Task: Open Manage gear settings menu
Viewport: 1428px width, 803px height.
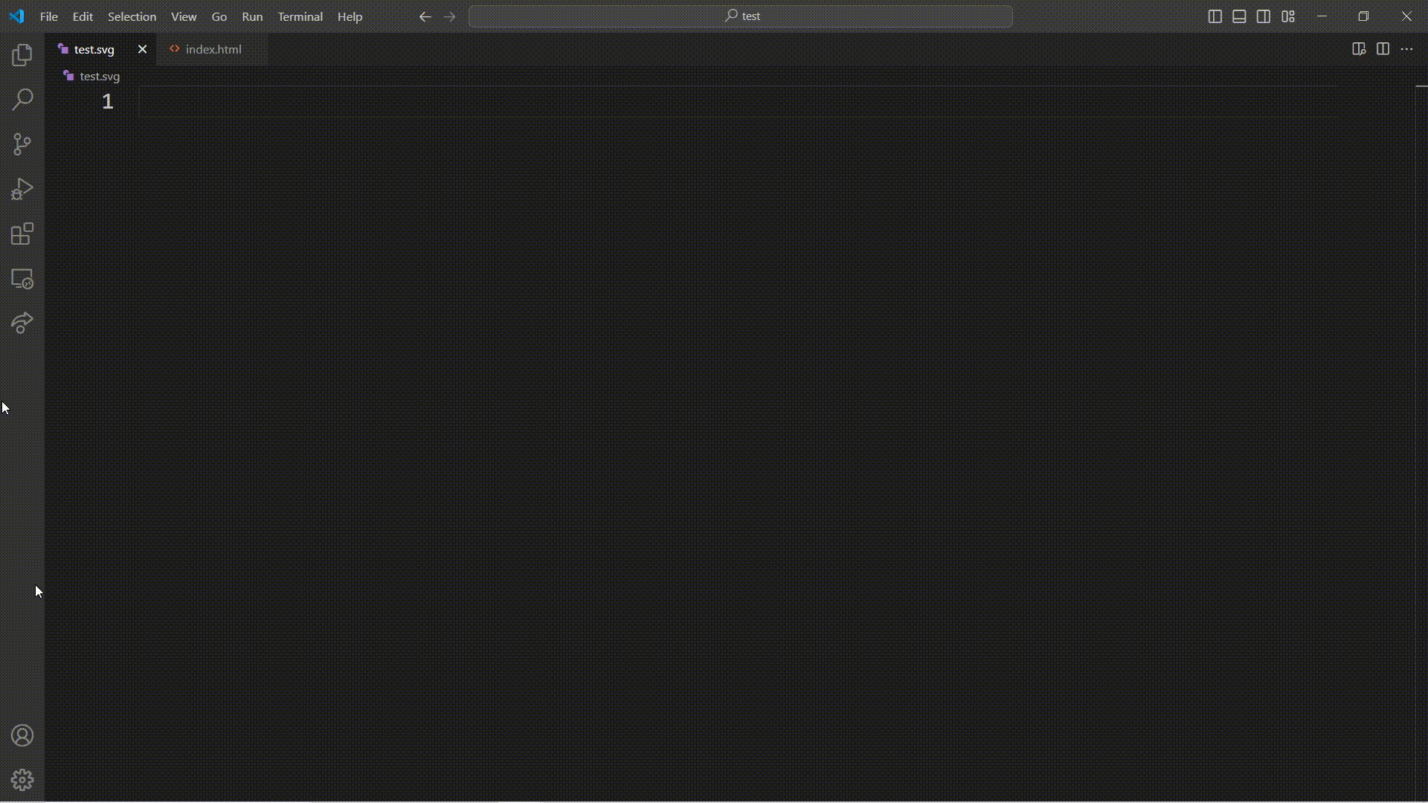Action: [22, 780]
